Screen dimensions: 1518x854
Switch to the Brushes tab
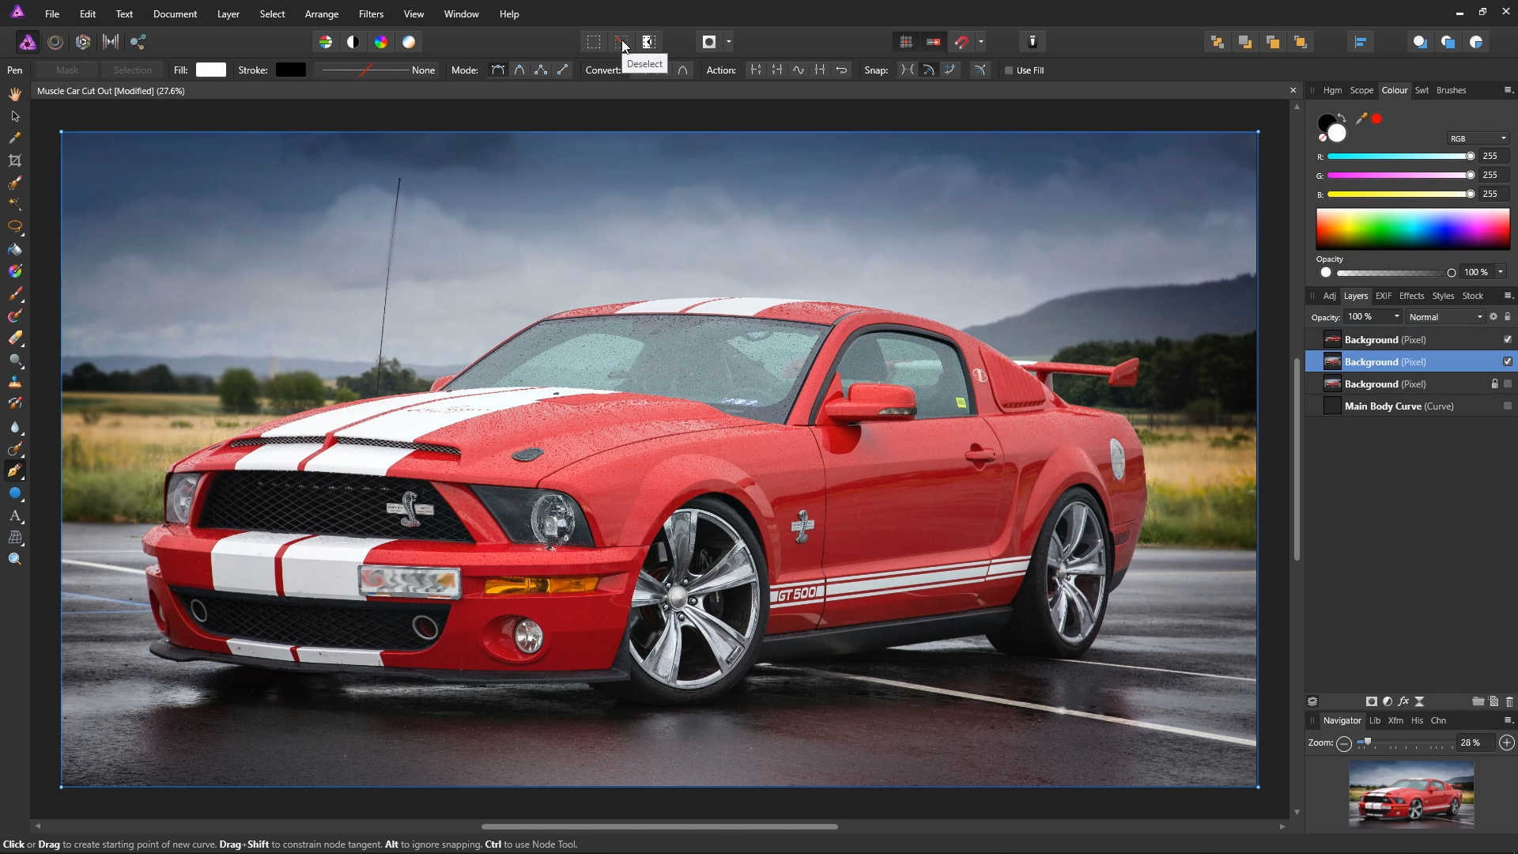click(1451, 90)
